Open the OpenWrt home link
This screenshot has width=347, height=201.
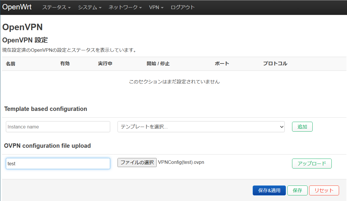(x=17, y=7)
